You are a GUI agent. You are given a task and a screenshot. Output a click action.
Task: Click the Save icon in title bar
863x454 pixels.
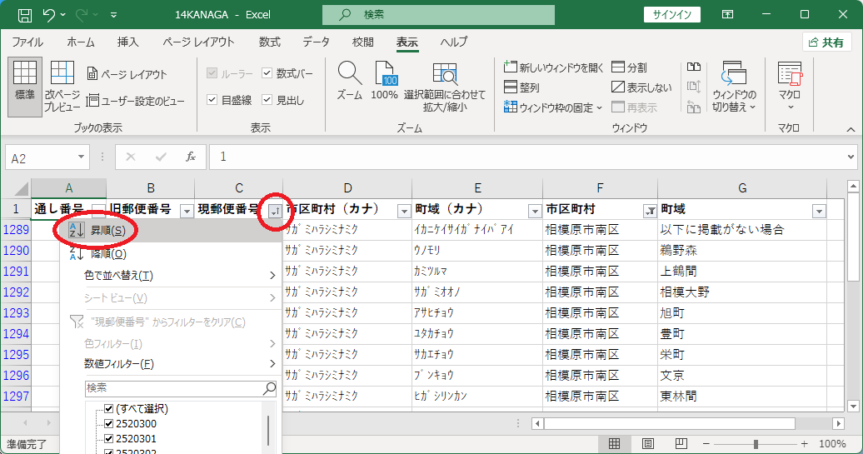click(x=25, y=15)
